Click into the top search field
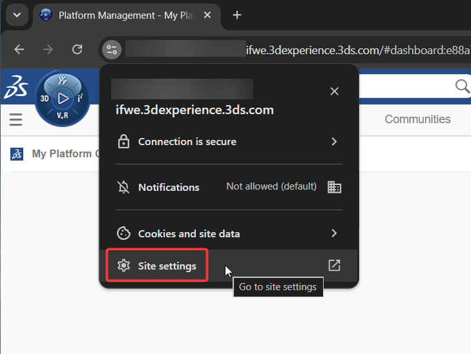This screenshot has height=354, width=471. pyautogui.click(x=415, y=86)
